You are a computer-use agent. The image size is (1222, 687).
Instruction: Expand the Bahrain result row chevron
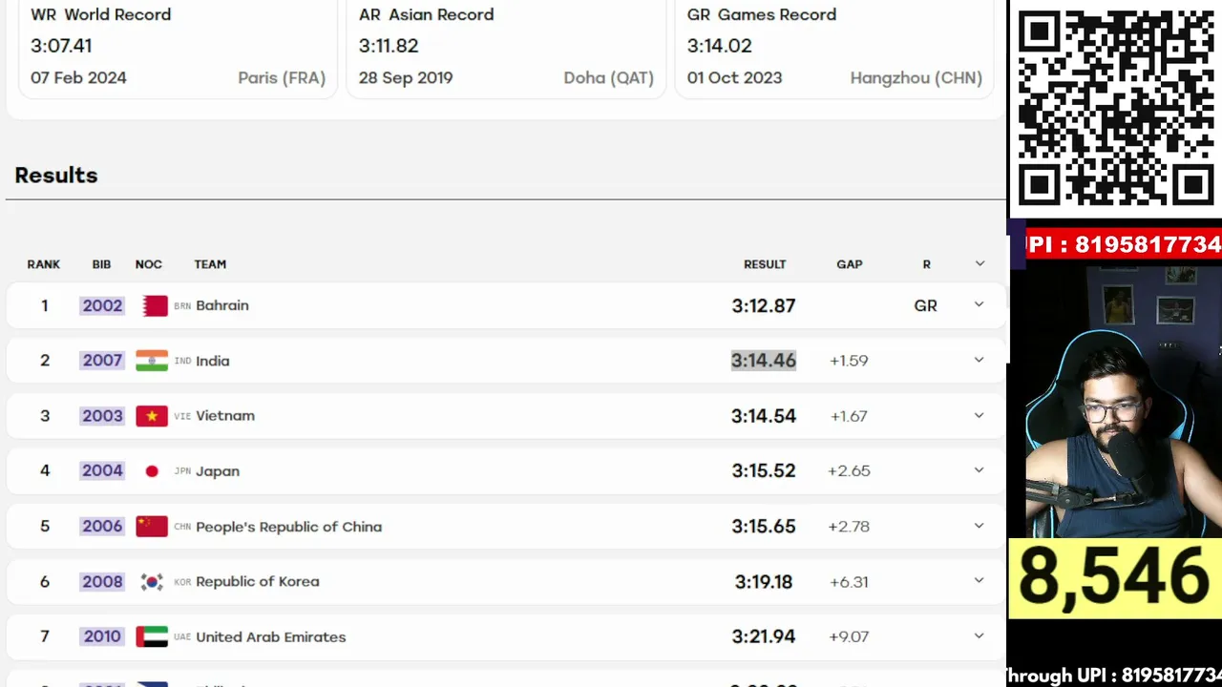pos(979,304)
